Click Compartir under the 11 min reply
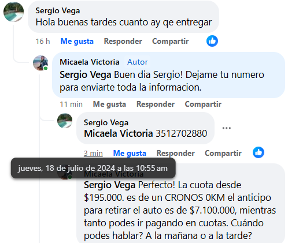This screenshot has height=243, width=288. pos(203,104)
